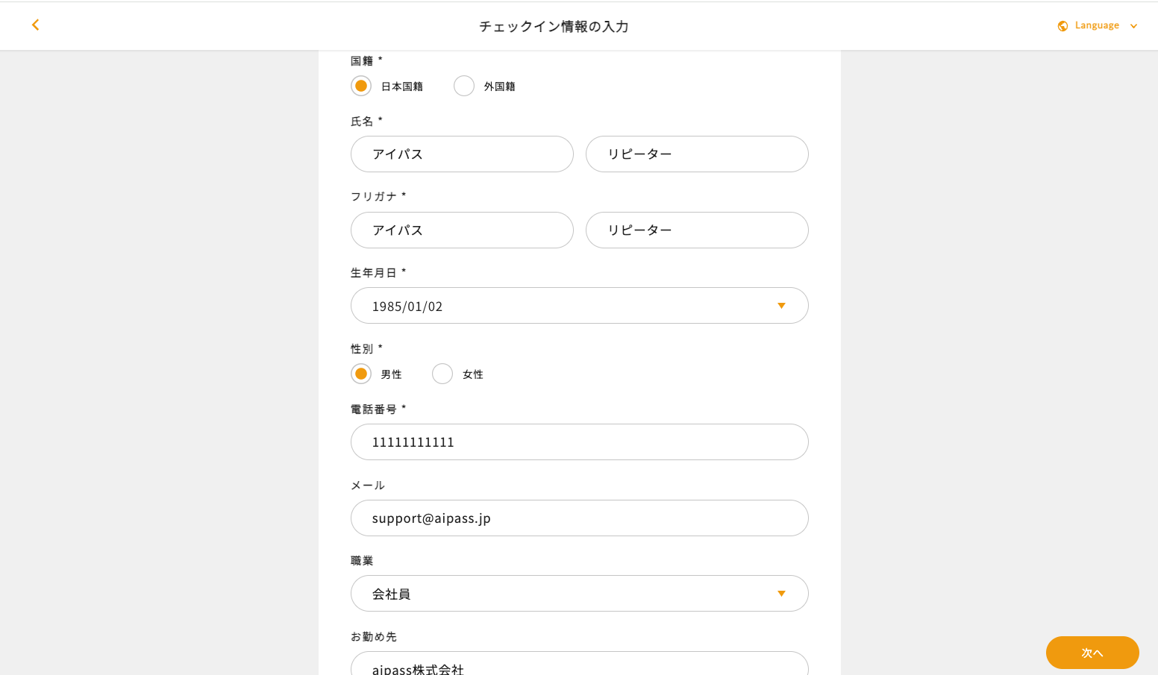
Task: Open the 職業 dropdown showing 会社員
Action: (580, 594)
